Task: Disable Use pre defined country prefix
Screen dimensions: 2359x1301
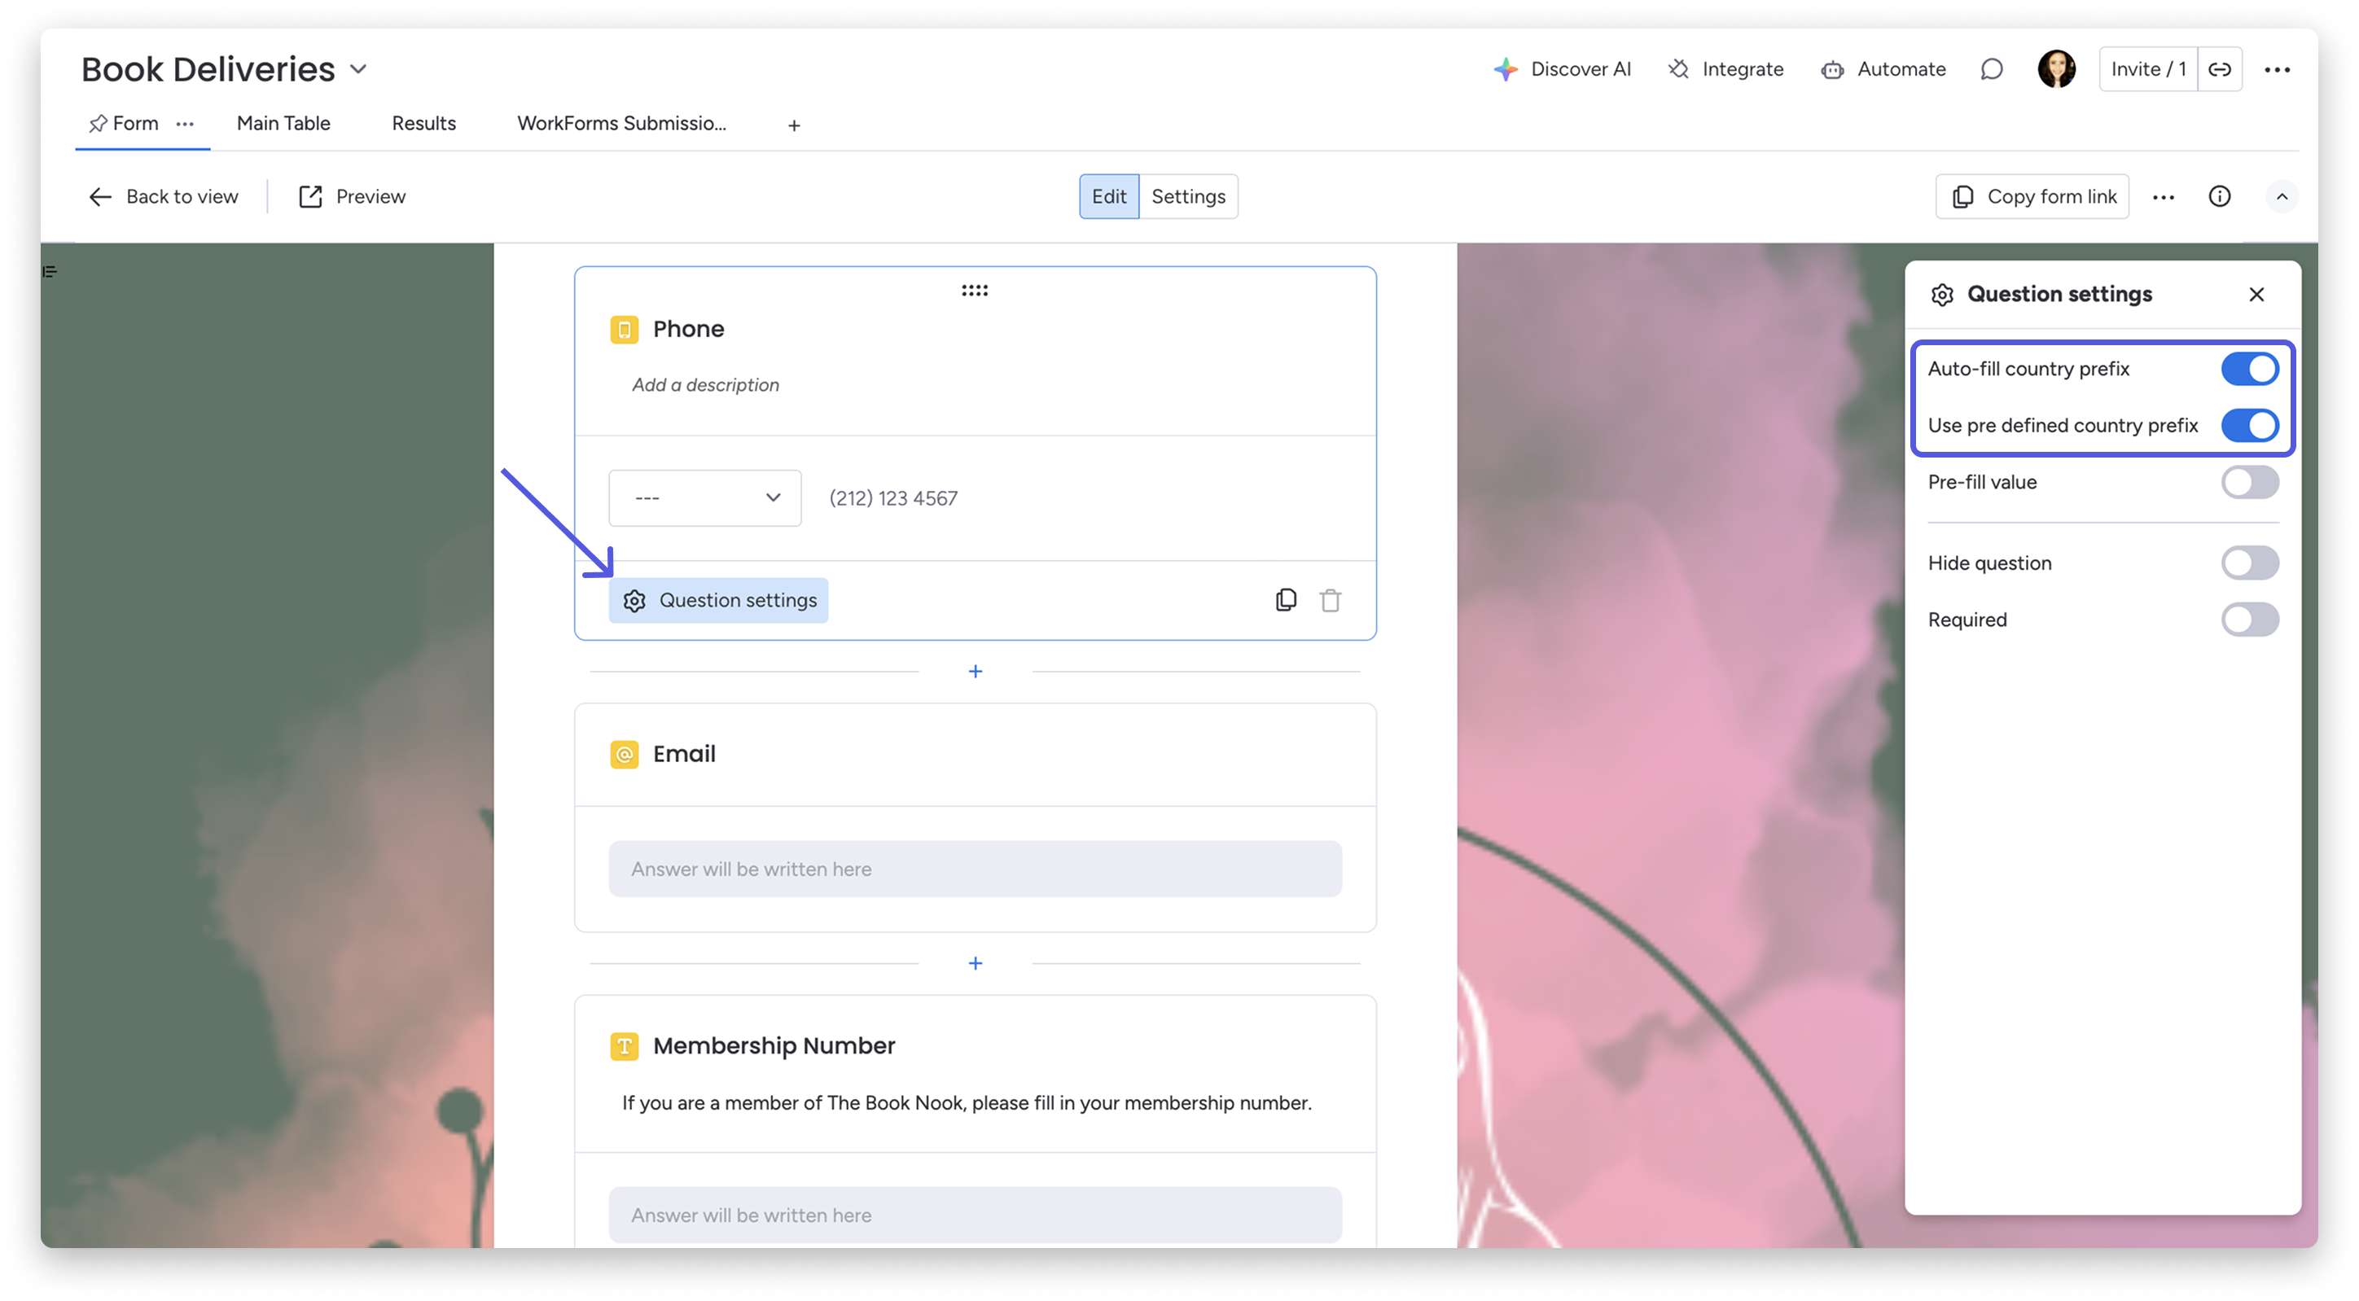Action: 2249,426
